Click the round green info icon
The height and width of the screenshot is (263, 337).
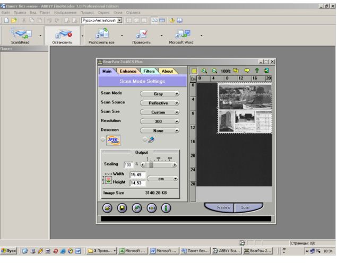(166, 208)
